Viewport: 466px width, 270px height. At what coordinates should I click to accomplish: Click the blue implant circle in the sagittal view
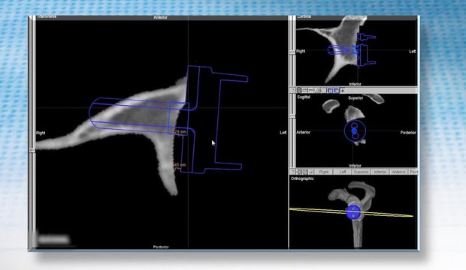click(355, 130)
